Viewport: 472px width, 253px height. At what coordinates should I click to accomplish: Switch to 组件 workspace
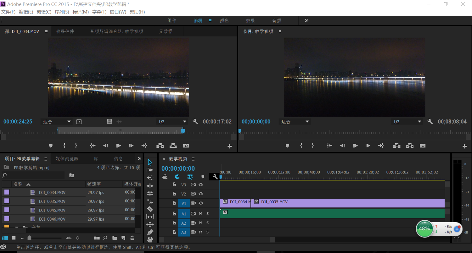pos(172,20)
